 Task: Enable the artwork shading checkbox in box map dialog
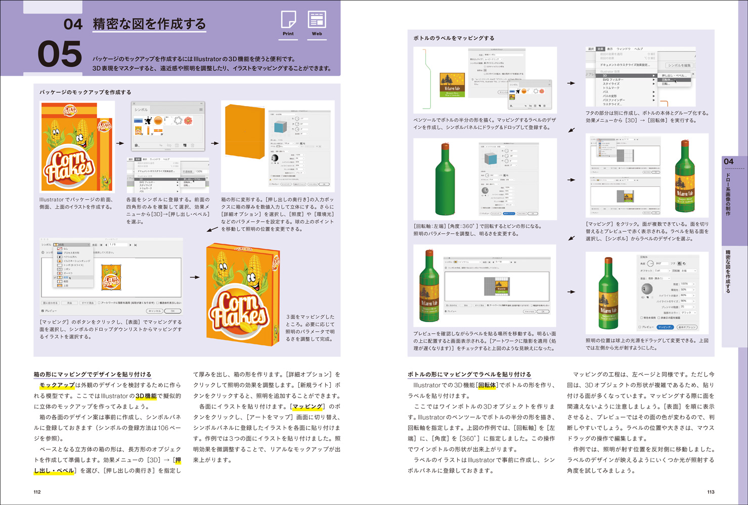99,303
